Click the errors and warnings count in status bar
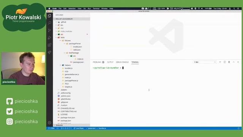The width and height of the screenshot is (243, 137). [66, 128]
